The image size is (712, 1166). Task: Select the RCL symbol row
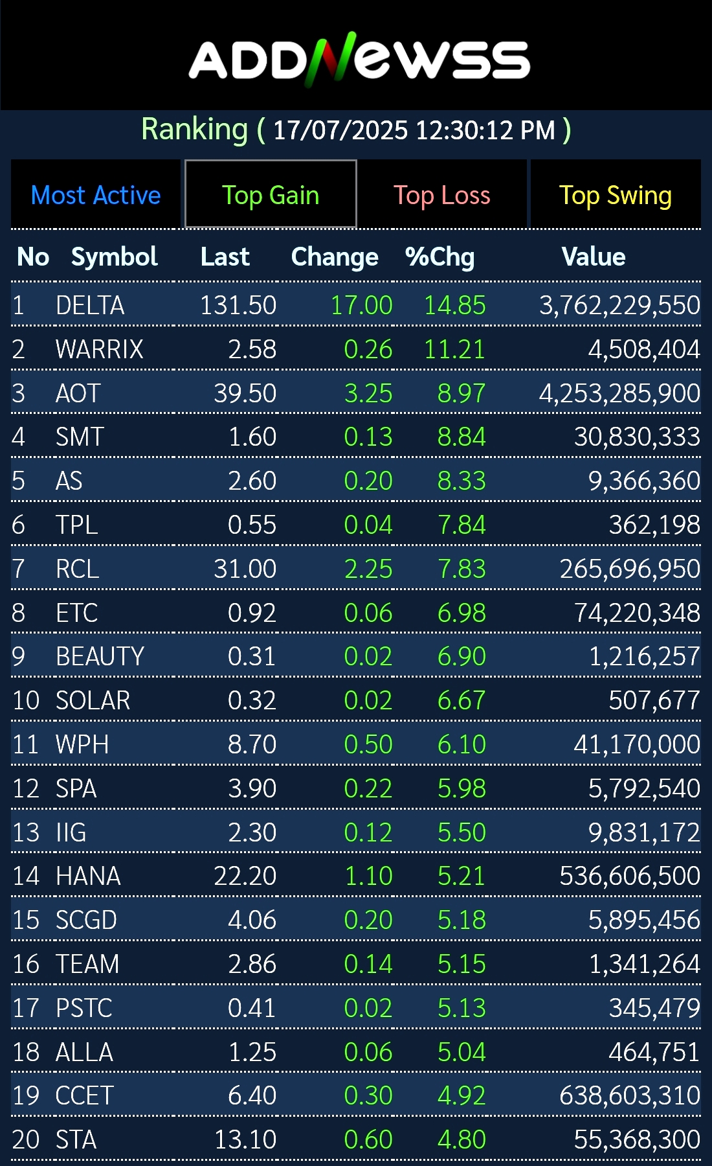tap(78, 569)
